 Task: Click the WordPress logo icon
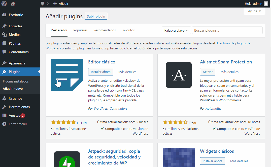[4, 4]
